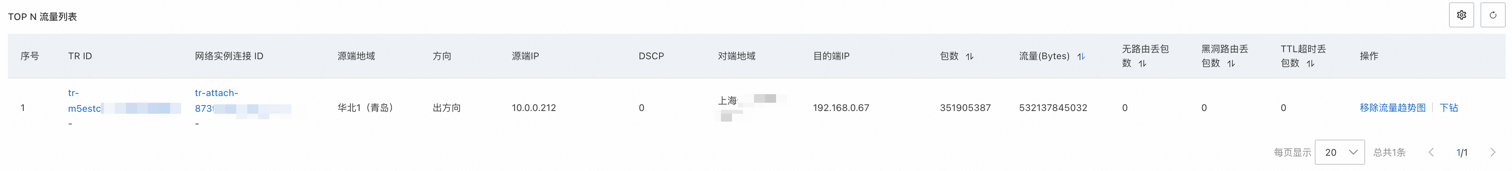The height and width of the screenshot is (171, 1512).
Task: Sort by 黑洞路由丢包数 sort icon
Action: click(1231, 63)
